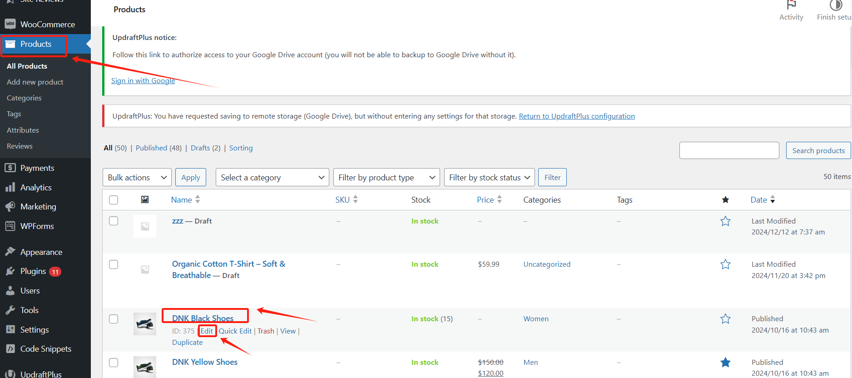Open Categories submenu item
This screenshot has height=378, width=852.
click(x=24, y=98)
